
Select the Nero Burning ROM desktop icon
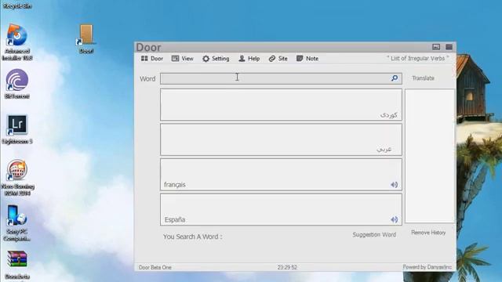tap(17, 178)
